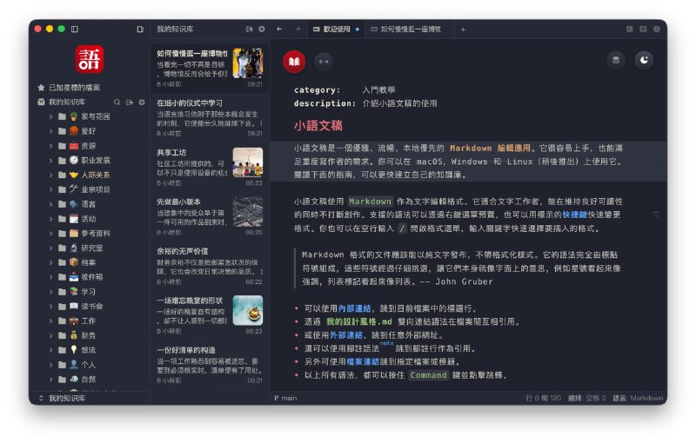The image size is (696, 443).
Task: Open a new tab with the plus button
Action: [x=463, y=30]
